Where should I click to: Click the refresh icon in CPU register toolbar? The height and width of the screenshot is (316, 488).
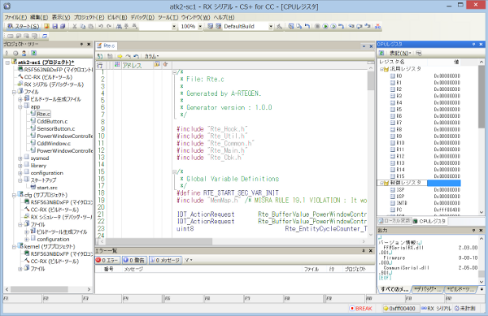point(381,53)
